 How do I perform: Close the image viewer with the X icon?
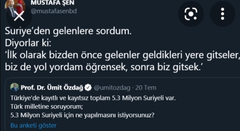tap(19, 16)
